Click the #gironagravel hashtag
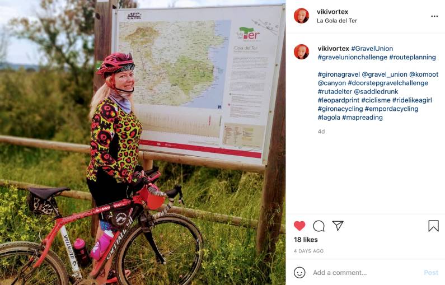 point(339,74)
